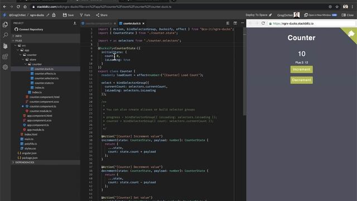Open the Project files sidebar icon

5,25
